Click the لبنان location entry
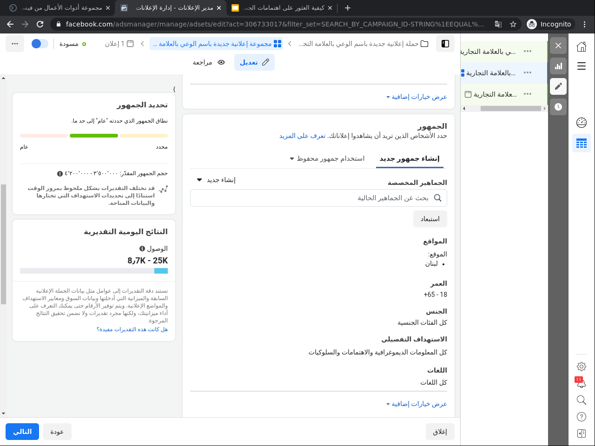 (x=431, y=263)
